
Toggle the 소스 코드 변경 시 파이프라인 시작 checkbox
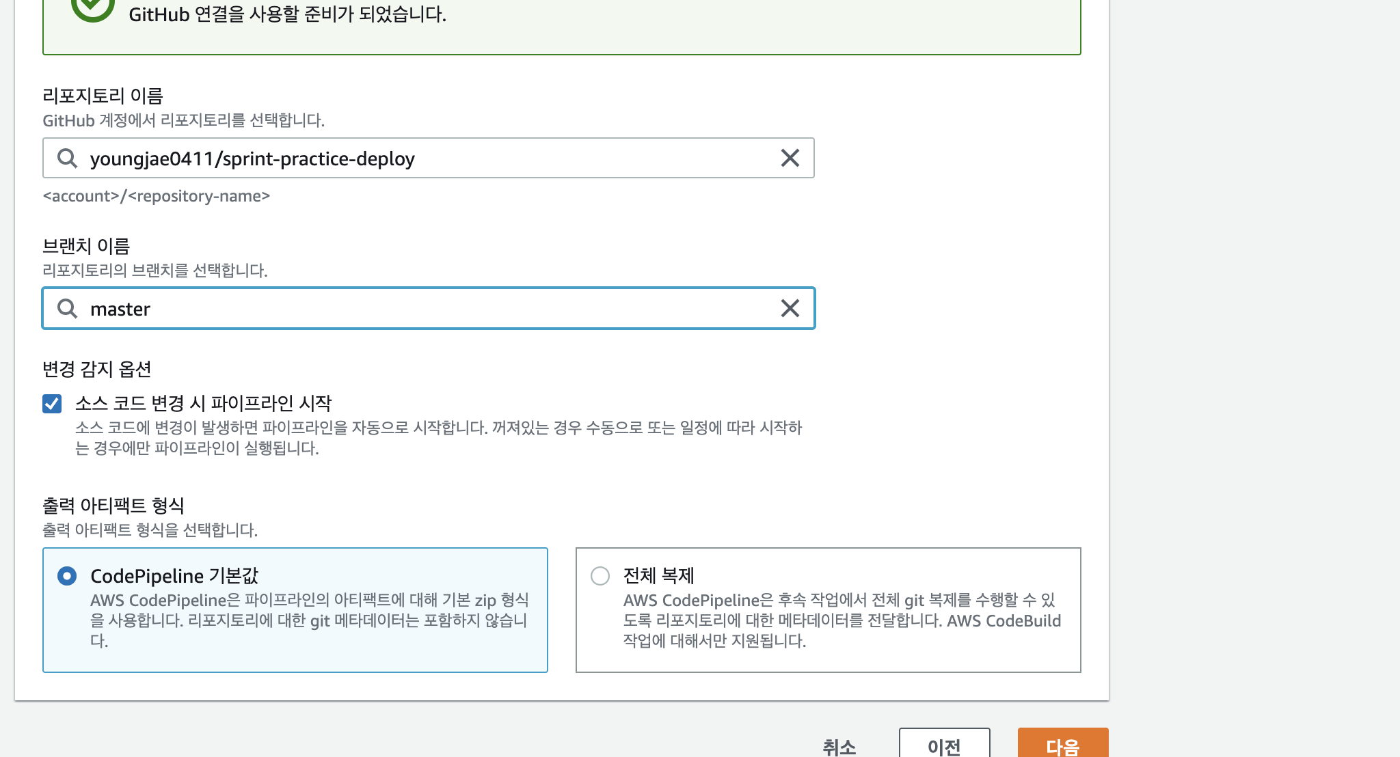[52, 404]
